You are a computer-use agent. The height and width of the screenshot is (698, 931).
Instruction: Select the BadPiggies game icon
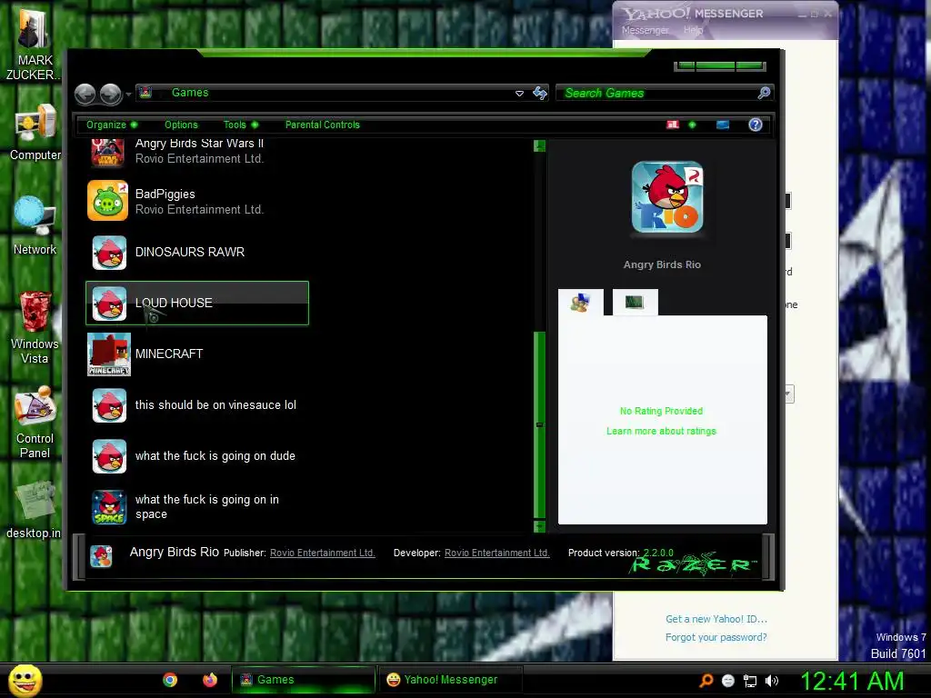coord(107,201)
